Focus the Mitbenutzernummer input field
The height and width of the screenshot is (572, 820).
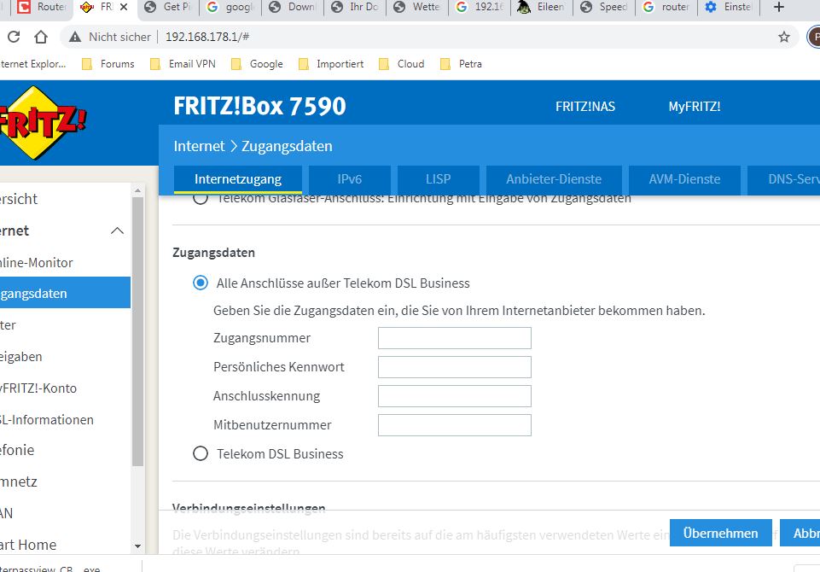click(x=455, y=425)
